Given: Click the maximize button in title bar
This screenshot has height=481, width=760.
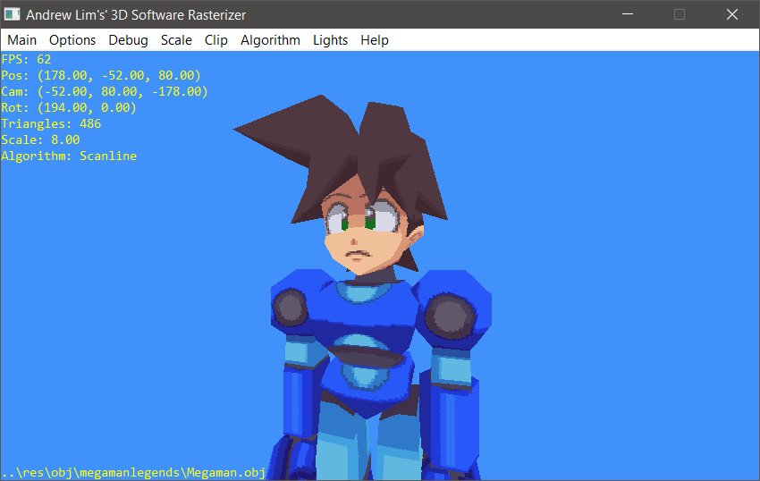Looking at the screenshot, I should point(680,14).
